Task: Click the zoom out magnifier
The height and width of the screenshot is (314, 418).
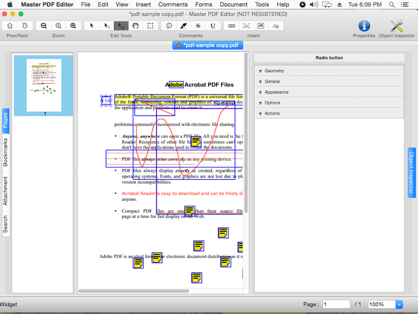Action: pos(44,26)
